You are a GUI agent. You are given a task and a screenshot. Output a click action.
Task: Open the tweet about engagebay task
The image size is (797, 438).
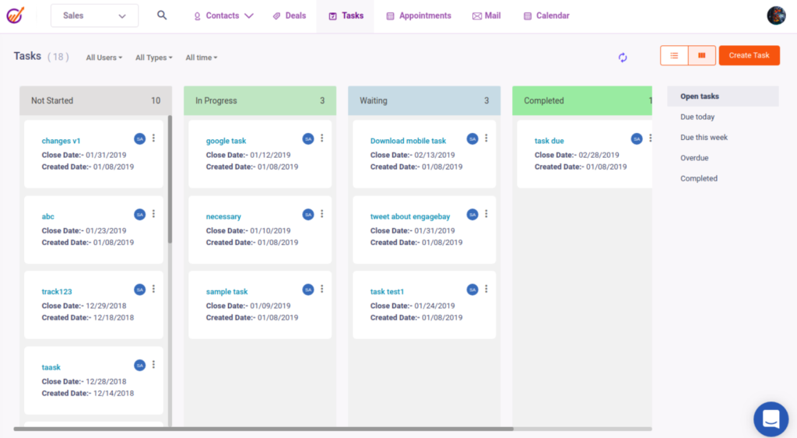410,216
